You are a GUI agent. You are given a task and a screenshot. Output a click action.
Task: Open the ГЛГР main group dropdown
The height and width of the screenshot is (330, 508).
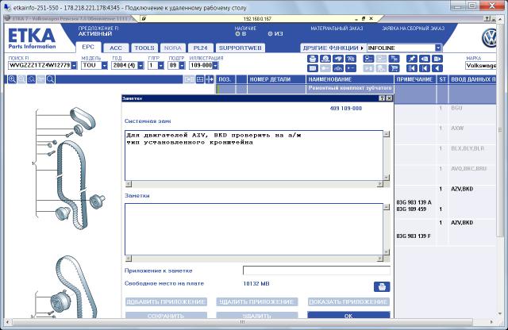[161, 65]
